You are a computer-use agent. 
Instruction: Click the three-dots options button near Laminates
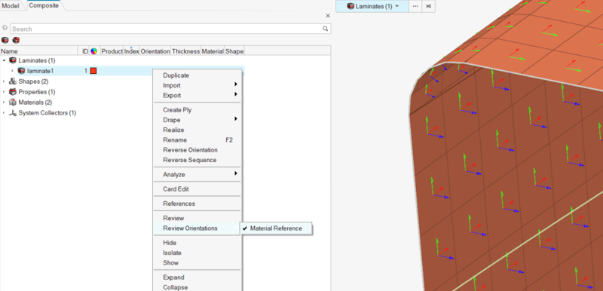tap(415, 6)
